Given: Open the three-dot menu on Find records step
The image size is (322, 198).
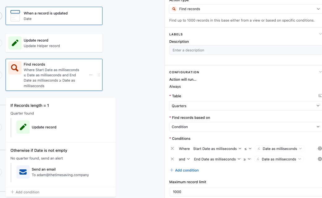Looking at the screenshot, I should [x=91, y=75].
